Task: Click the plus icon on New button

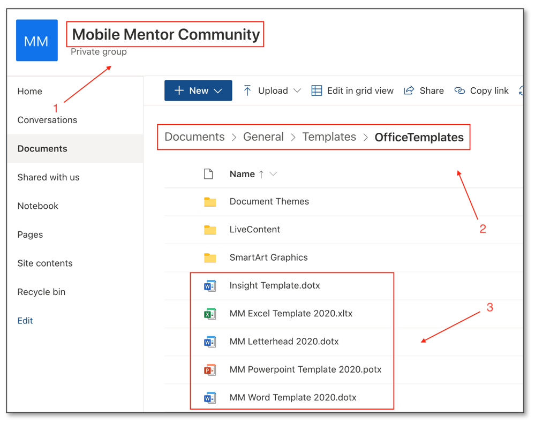Action: pos(179,90)
